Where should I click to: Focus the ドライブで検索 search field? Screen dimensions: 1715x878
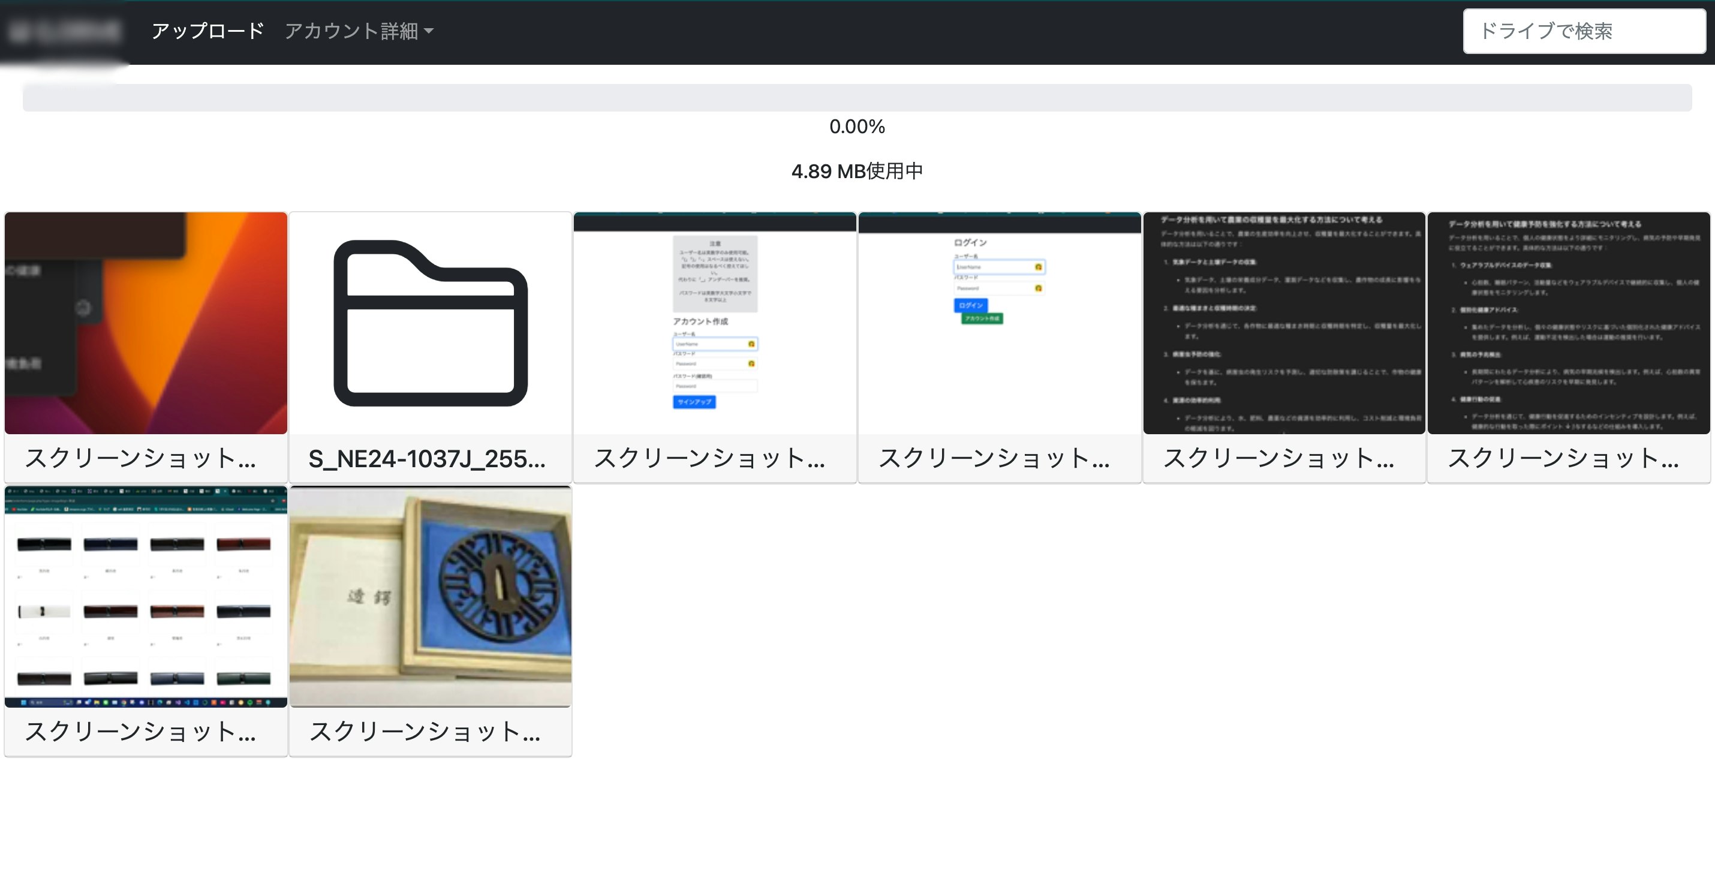coord(1583,31)
